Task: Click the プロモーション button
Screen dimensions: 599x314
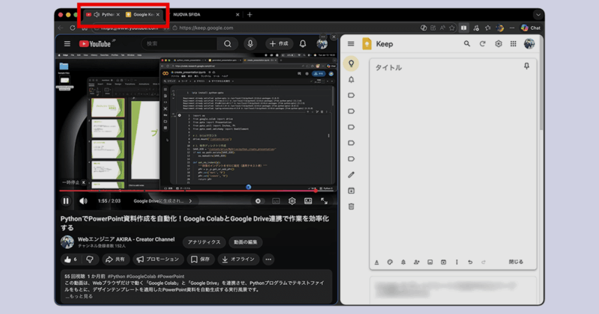Action: 158,259
